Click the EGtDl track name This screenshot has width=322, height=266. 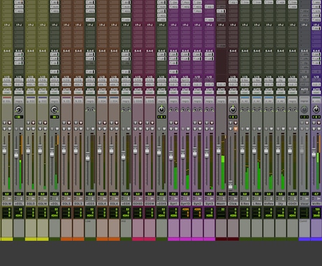(x=293, y=204)
